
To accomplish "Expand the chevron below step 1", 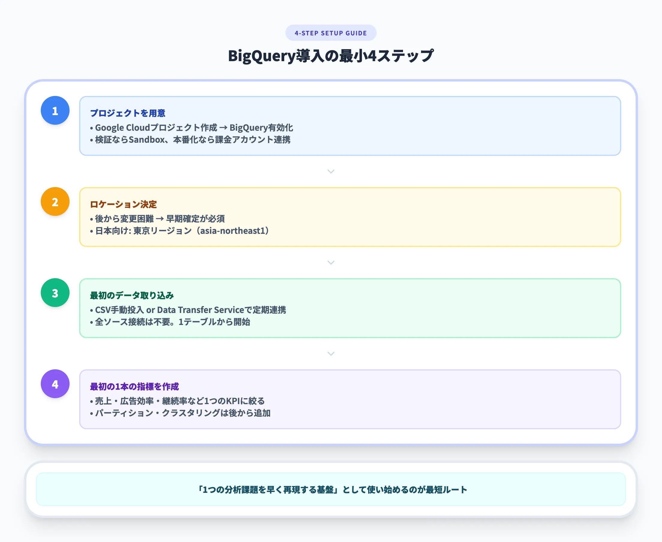I will coord(330,171).
